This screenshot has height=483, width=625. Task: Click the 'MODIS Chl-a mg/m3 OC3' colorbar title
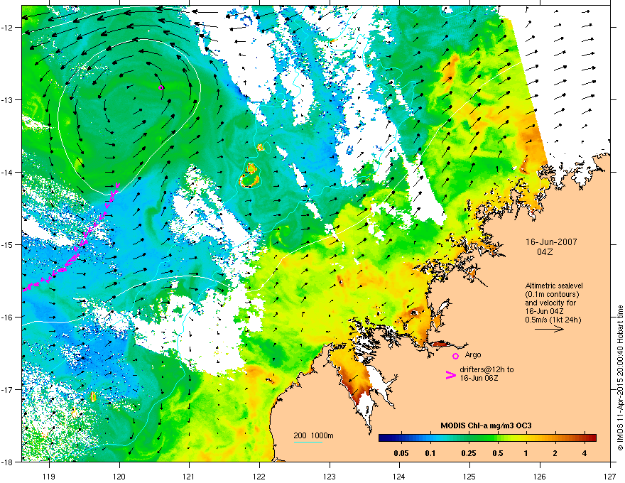[x=486, y=425]
